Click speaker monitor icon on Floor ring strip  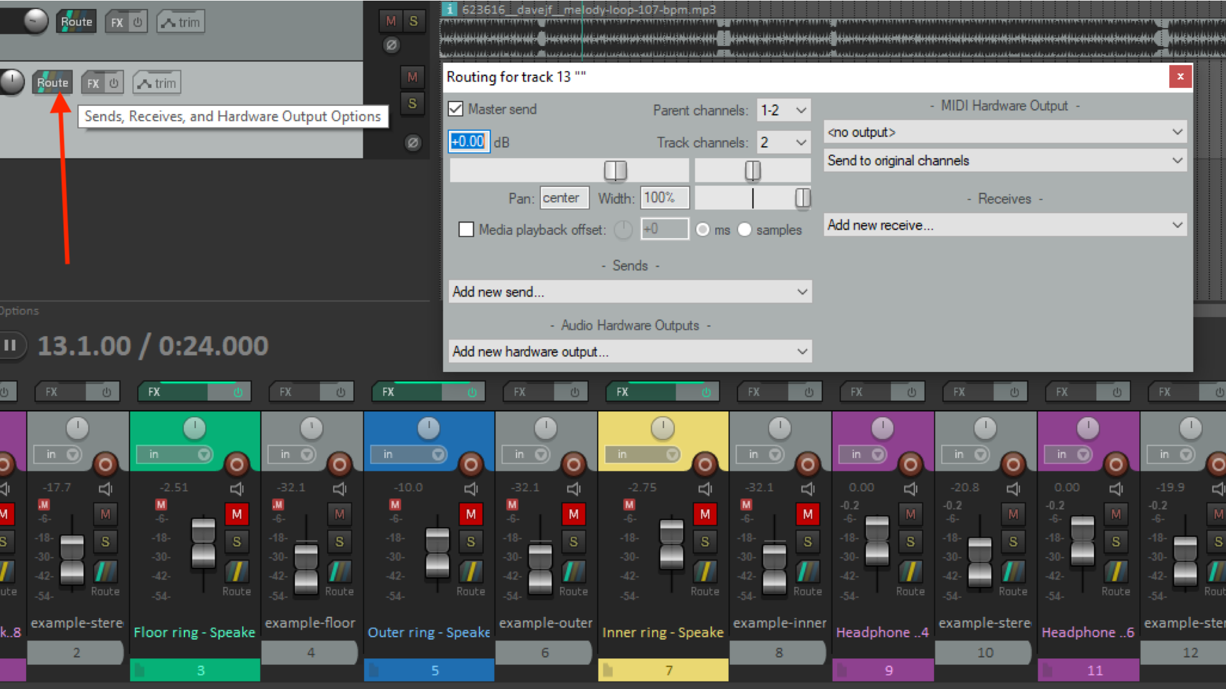click(237, 489)
